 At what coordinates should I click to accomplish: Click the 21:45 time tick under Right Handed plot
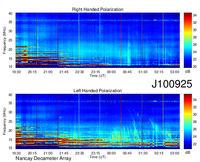point(64,72)
